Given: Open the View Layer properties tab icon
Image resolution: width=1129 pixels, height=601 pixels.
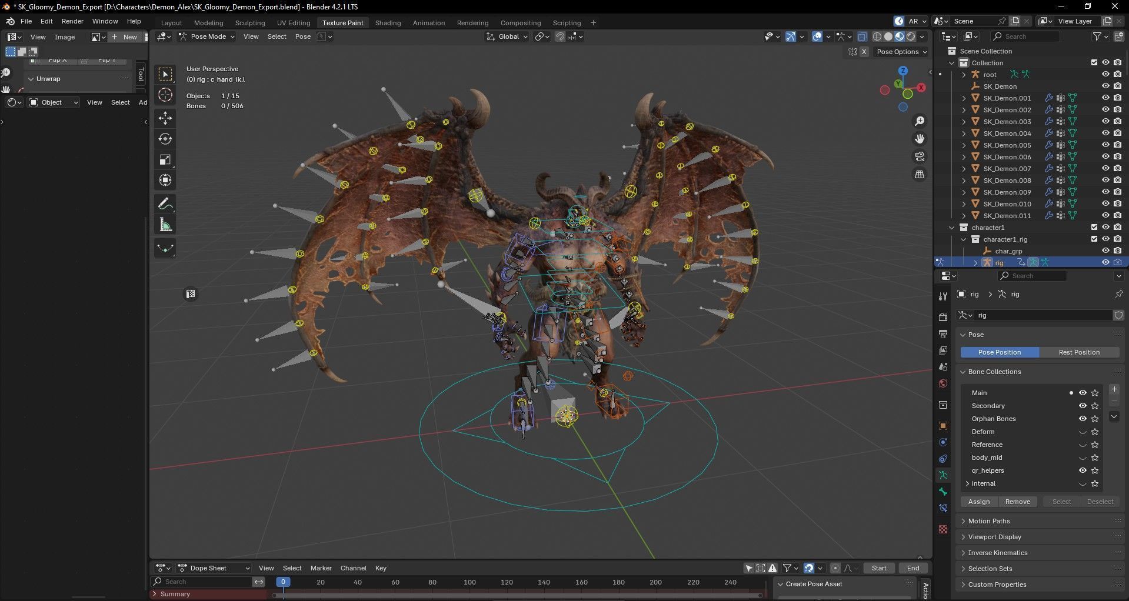Looking at the screenshot, I should (x=943, y=350).
